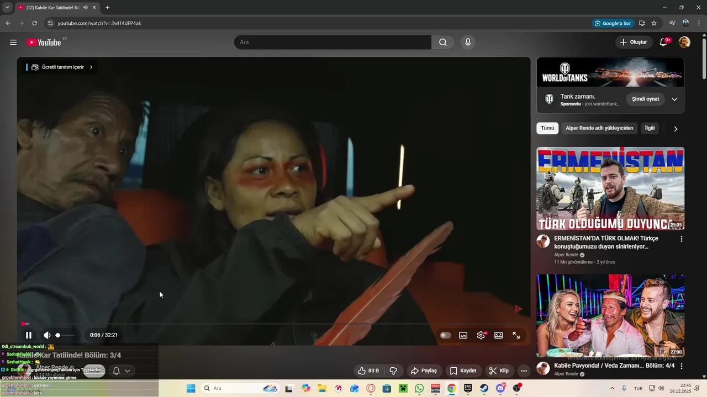Open WhatsApp from the taskbar

[x=419, y=388]
